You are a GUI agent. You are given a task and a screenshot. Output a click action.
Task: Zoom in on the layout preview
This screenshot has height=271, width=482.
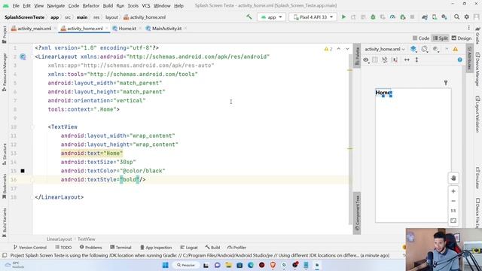coord(453,191)
